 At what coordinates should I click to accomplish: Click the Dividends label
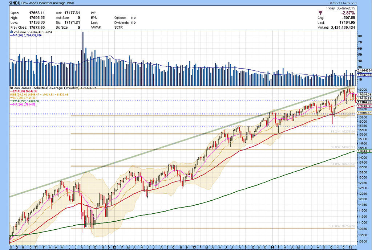pyautogui.click(x=122, y=22)
